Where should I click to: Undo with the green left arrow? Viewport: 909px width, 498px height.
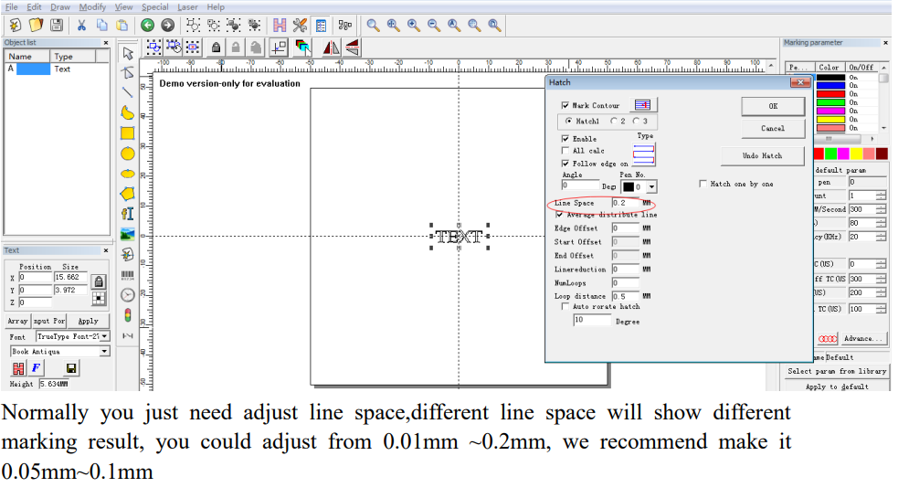147,25
